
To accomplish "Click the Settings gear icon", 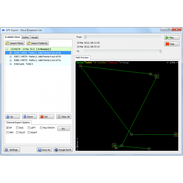I will point(6,150).
